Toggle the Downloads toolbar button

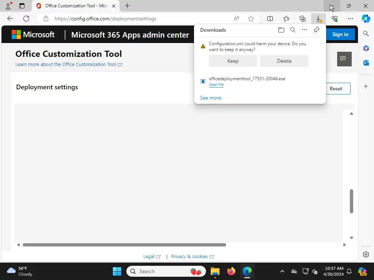[318, 19]
